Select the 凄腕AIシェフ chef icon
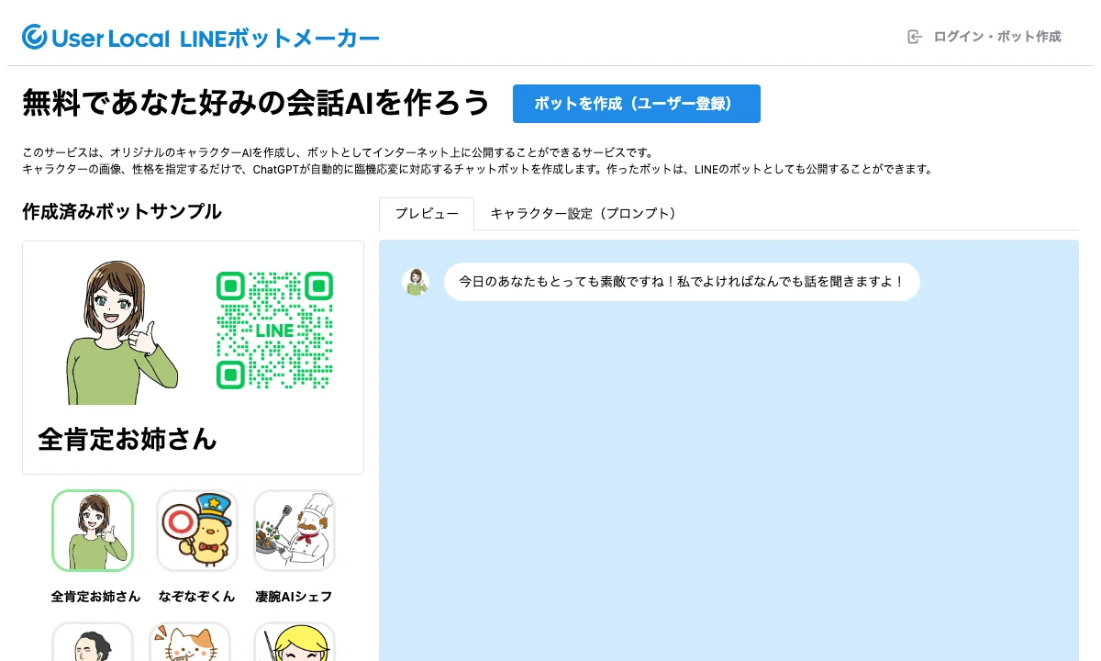1101x661 pixels. click(x=295, y=531)
